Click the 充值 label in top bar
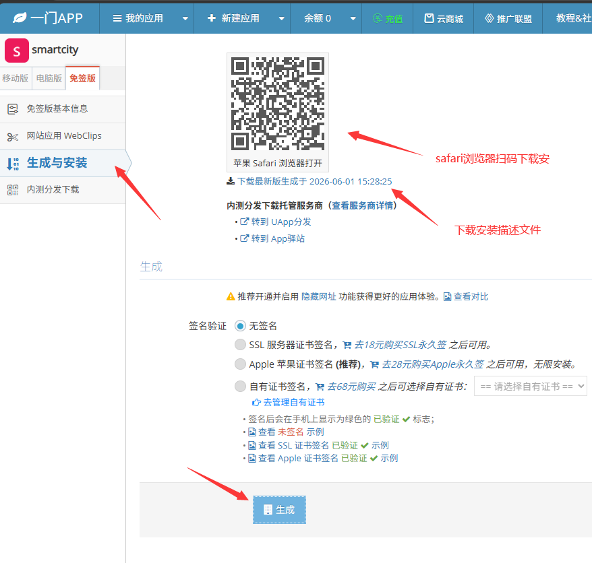This screenshot has width=592, height=563. coord(394,18)
